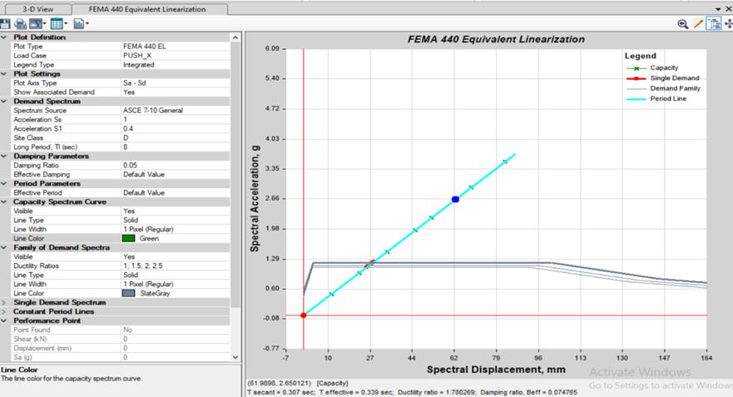Click the Long Period Tl value 8
This screenshot has height=397, width=733.
[176, 146]
